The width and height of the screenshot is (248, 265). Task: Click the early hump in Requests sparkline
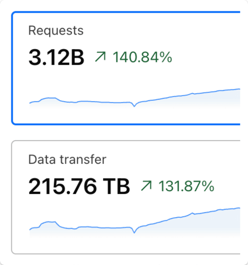tap(49, 98)
